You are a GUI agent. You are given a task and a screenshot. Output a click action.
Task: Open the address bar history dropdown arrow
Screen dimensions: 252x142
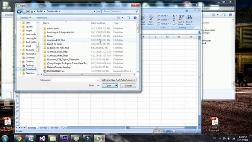94,11
